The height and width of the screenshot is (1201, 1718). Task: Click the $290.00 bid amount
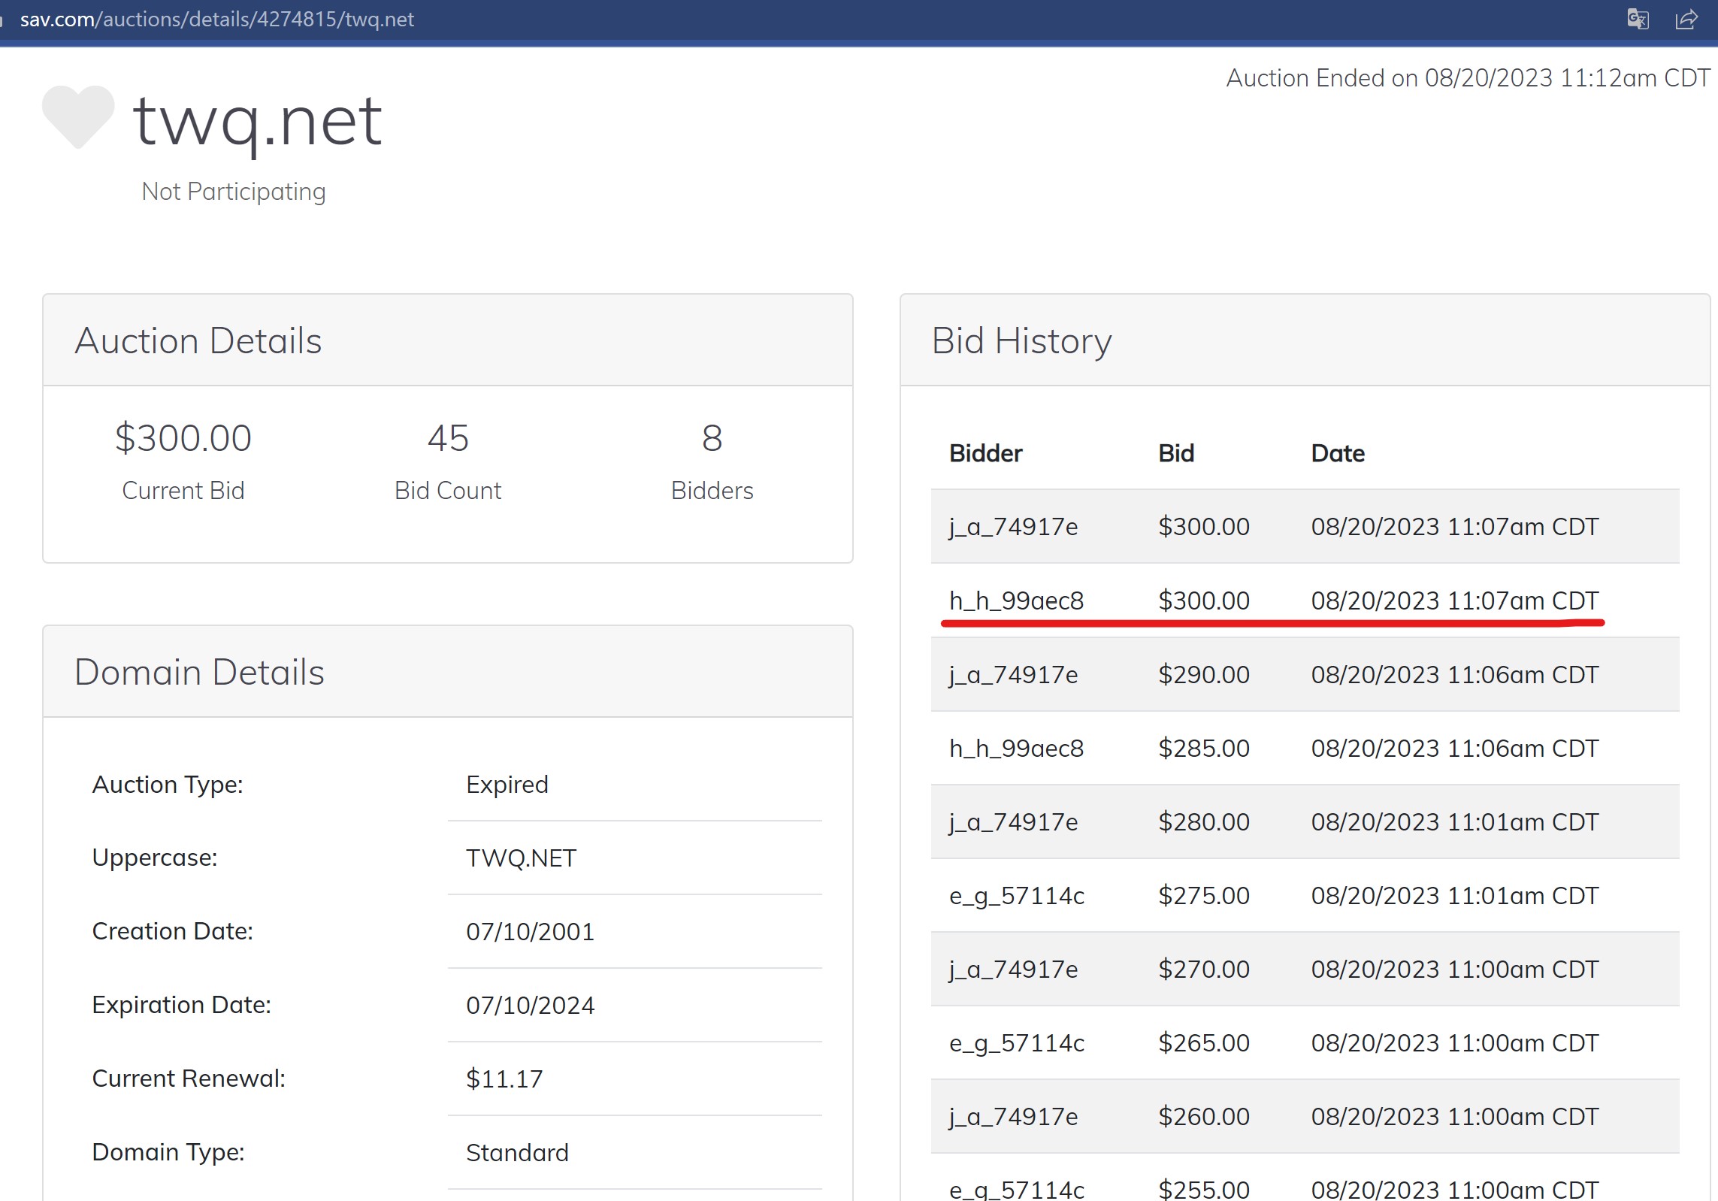tap(1203, 674)
